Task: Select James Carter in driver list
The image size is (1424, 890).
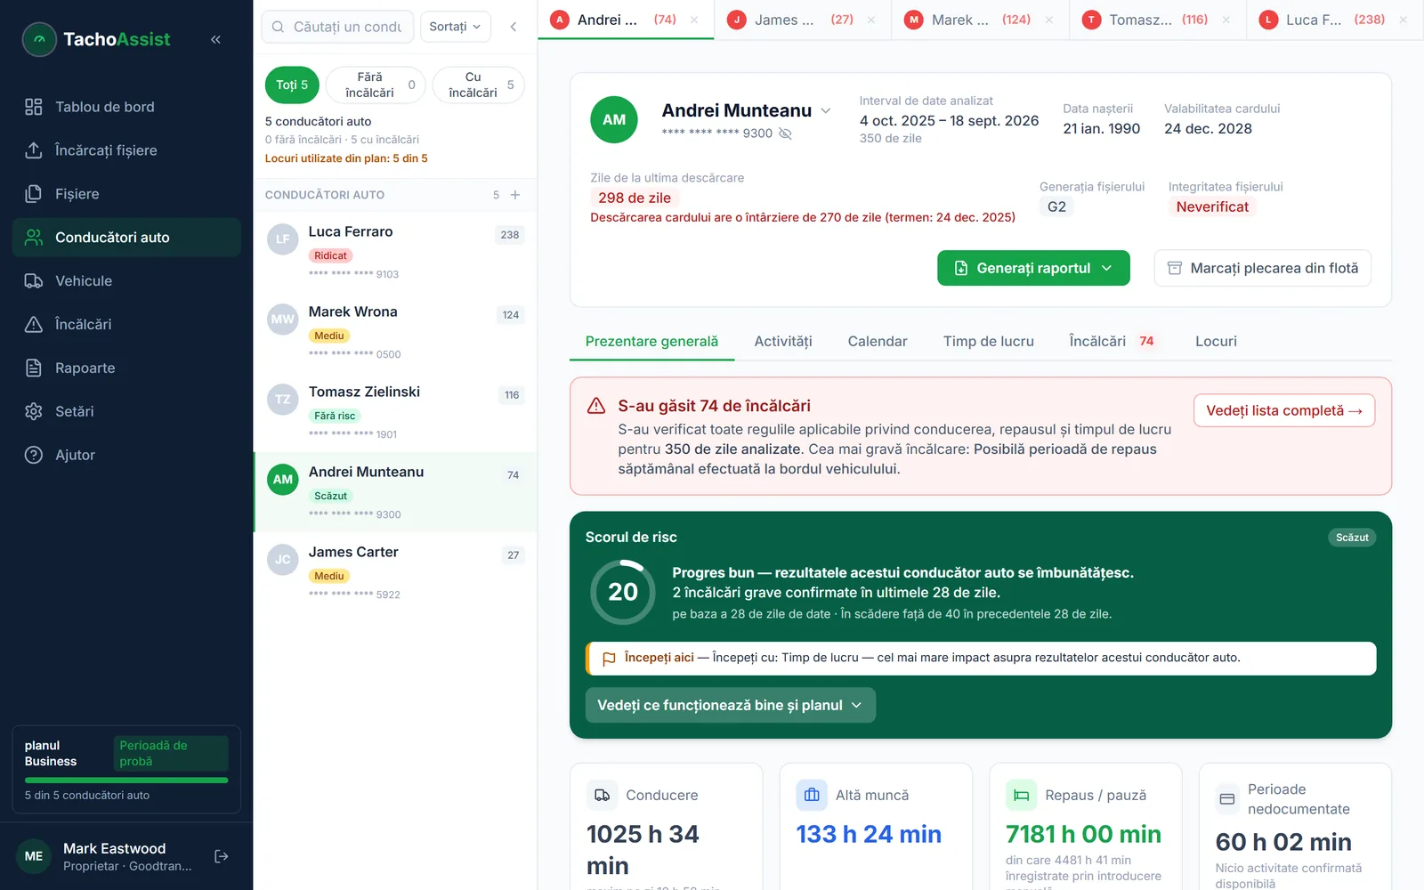Action: point(395,572)
